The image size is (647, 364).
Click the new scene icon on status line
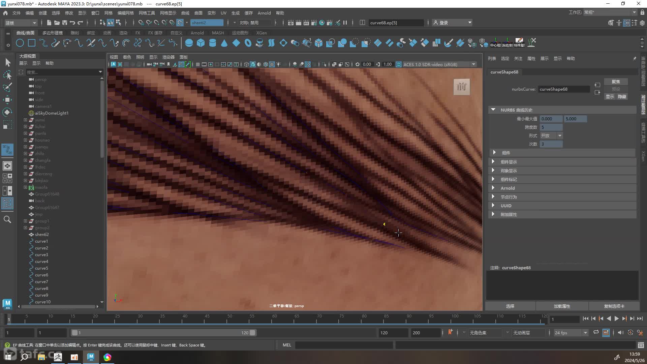(49, 23)
